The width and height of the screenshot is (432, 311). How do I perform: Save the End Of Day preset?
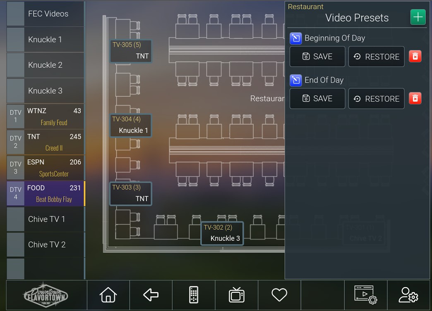(x=317, y=98)
